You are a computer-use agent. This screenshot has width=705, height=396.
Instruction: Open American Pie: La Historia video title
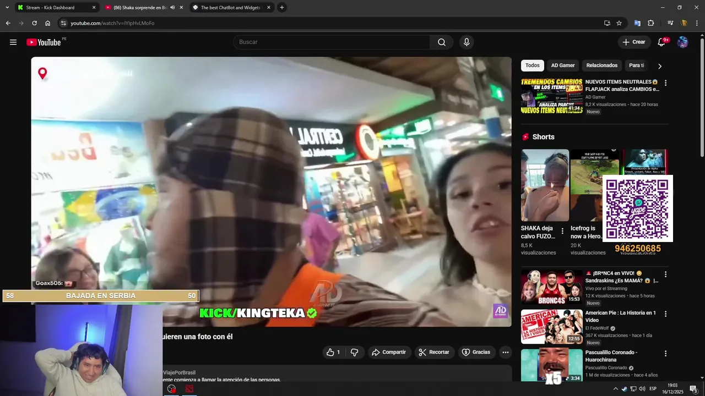pyautogui.click(x=621, y=316)
